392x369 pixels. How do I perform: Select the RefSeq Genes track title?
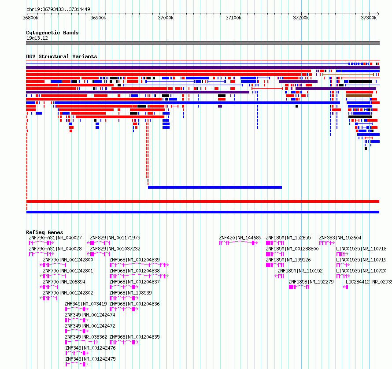pyautogui.click(x=44, y=232)
